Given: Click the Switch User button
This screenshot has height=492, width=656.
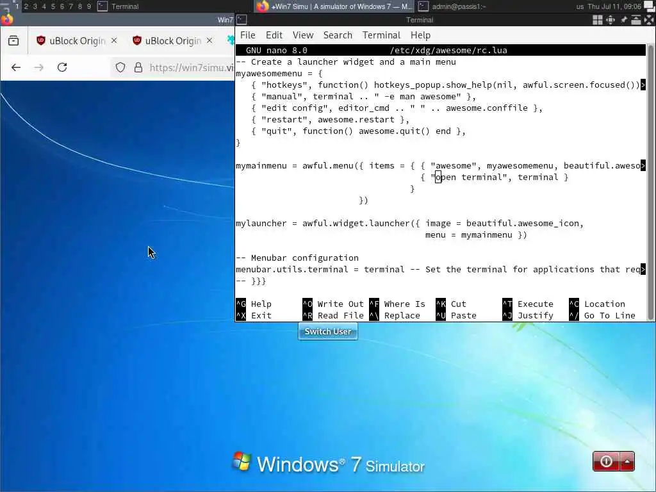Looking at the screenshot, I should (x=328, y=331).
